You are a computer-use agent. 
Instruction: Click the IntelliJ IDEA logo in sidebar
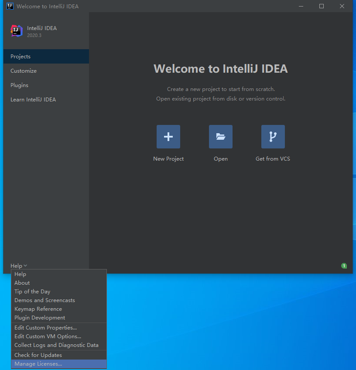[x=17, y=31]
